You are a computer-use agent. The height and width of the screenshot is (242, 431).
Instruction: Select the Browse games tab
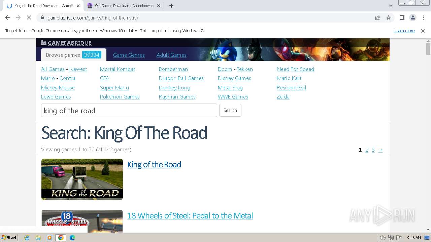pos(73,55)
